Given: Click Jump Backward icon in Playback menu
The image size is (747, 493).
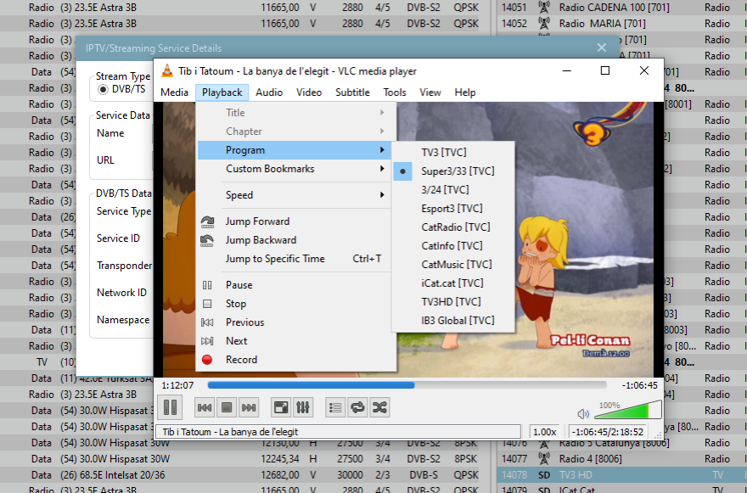Looking at the screenshot, I should point(207,240).
